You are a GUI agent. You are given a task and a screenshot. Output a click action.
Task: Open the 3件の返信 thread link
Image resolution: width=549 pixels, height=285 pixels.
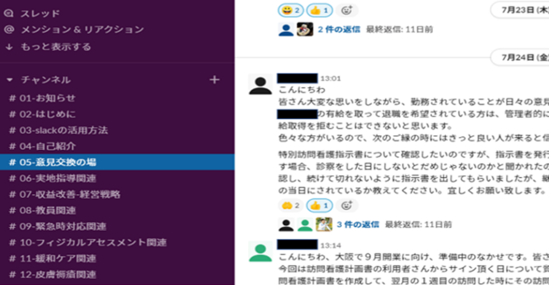click(358, 224)
